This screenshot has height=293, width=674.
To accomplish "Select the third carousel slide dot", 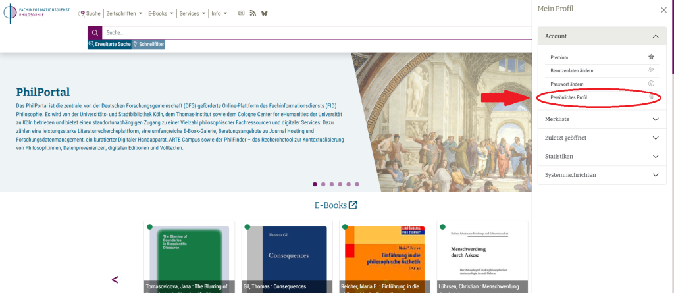I will [332, 184].
